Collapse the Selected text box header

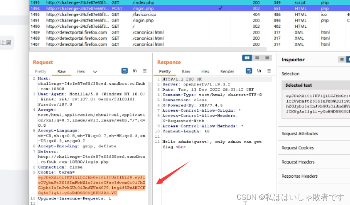[316, 85]
